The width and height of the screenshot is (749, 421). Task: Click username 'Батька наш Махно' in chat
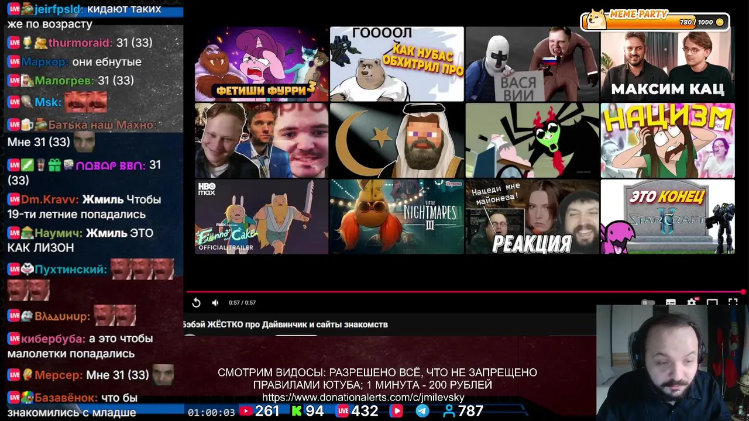coord(102,125)
